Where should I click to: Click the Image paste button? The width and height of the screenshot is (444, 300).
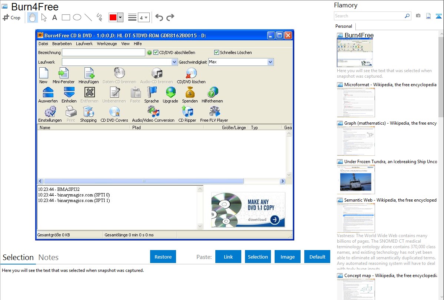tap(287, 257)
